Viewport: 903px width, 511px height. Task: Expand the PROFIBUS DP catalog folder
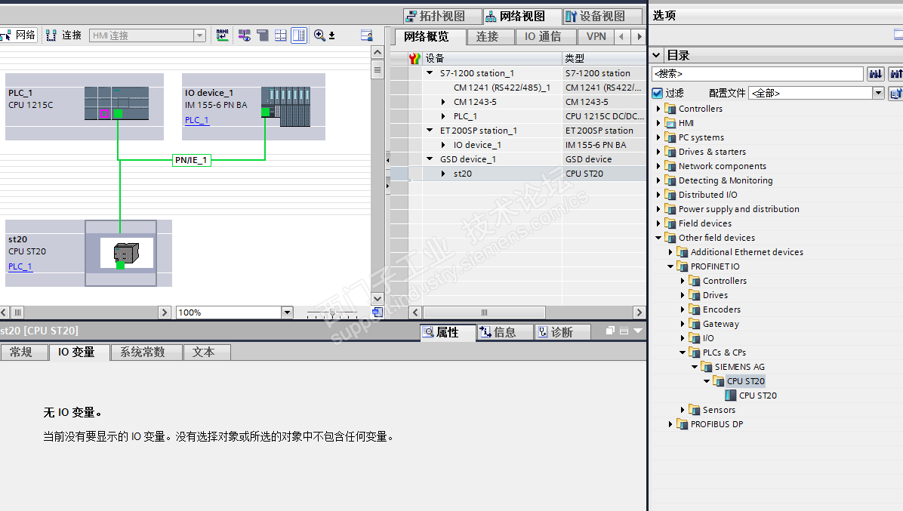[x=670, y=424]
